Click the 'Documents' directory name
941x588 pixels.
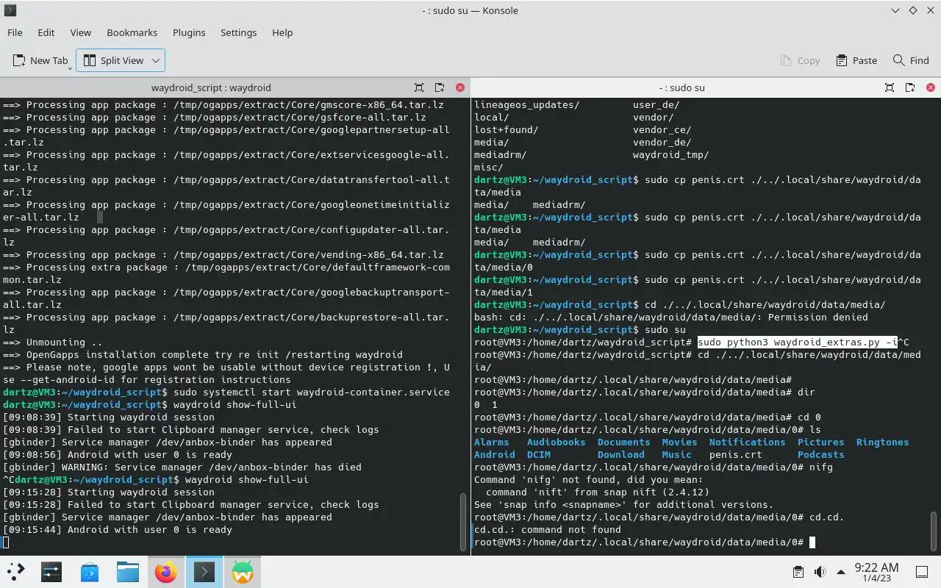[623, 442]
